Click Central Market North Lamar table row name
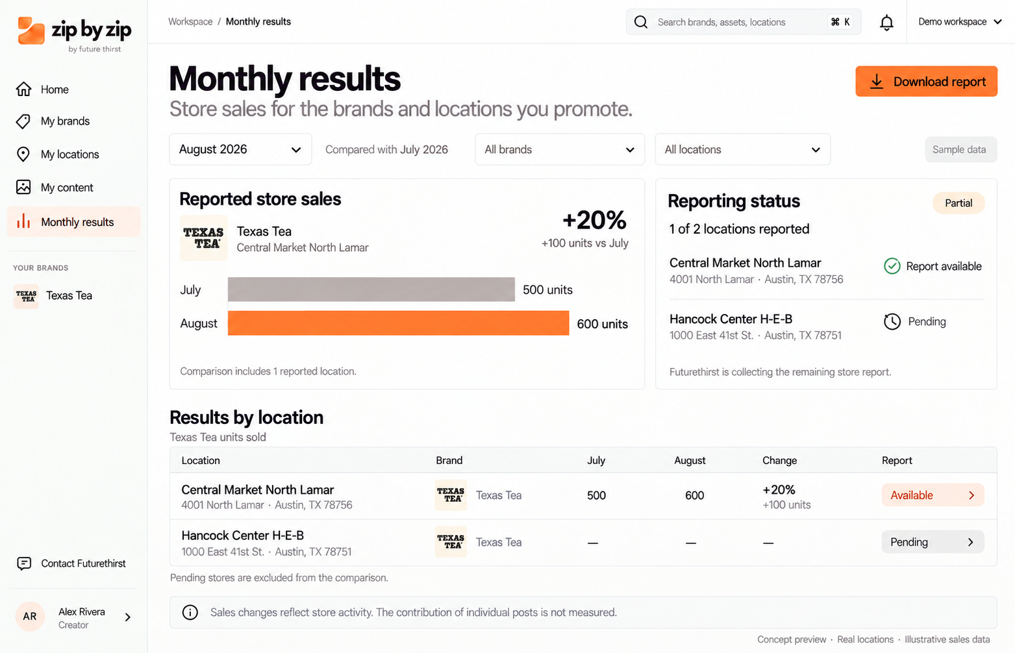The width and height of the screenshot is (1015, 653). coord(258,490)
